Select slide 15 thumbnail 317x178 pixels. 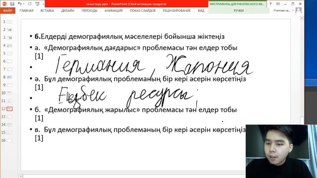9,133
